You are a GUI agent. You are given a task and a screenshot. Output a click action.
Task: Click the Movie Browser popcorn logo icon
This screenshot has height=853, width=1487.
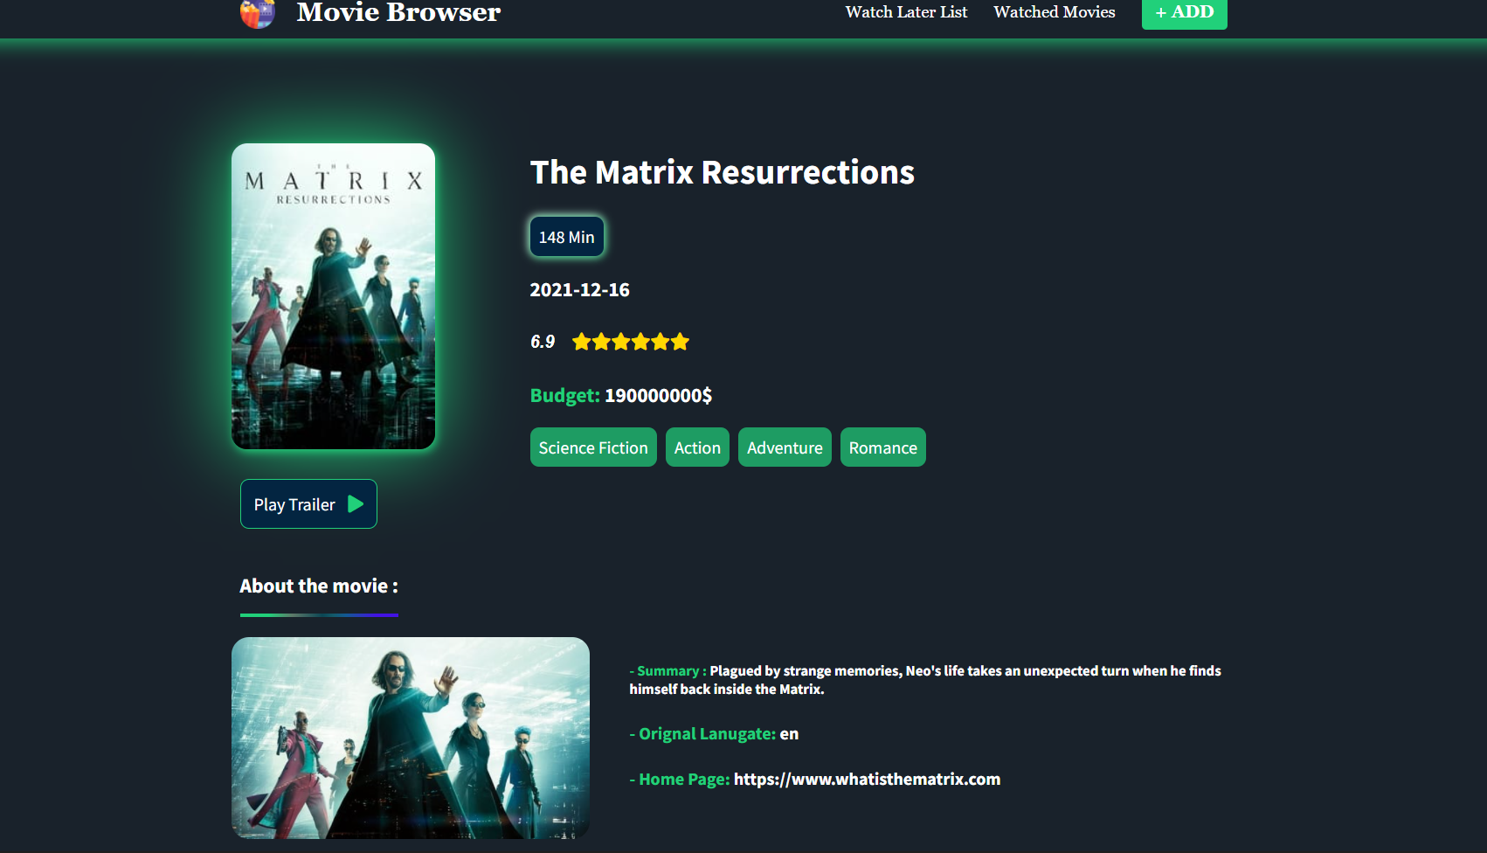click(x=258, y=14)
